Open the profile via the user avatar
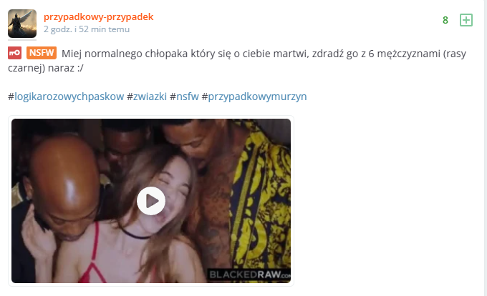 [x=22, y=24]
